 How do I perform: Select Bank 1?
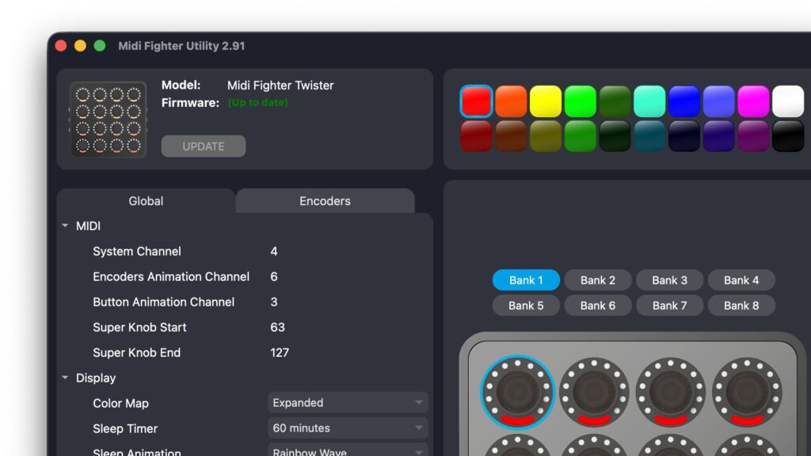pos(526,280)
